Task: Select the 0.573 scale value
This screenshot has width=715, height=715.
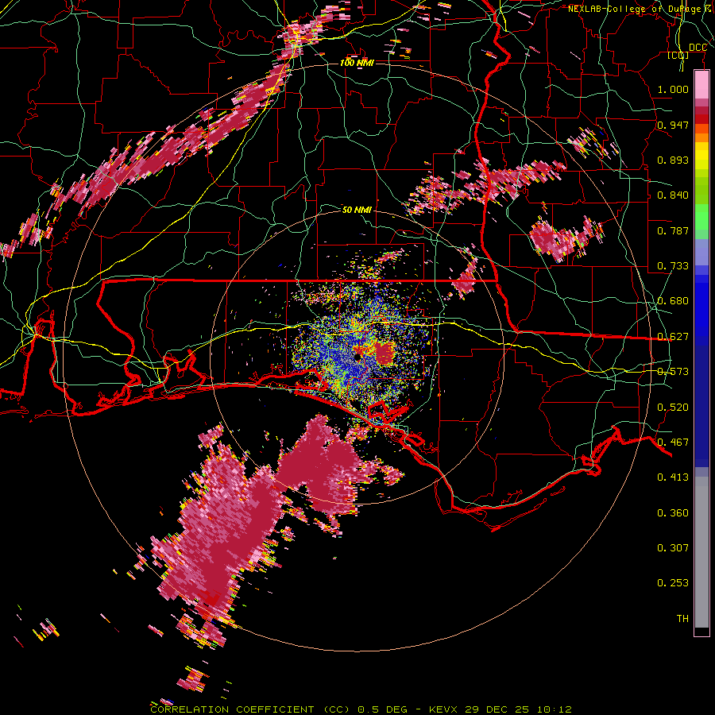Action: [x=673, y=372]
